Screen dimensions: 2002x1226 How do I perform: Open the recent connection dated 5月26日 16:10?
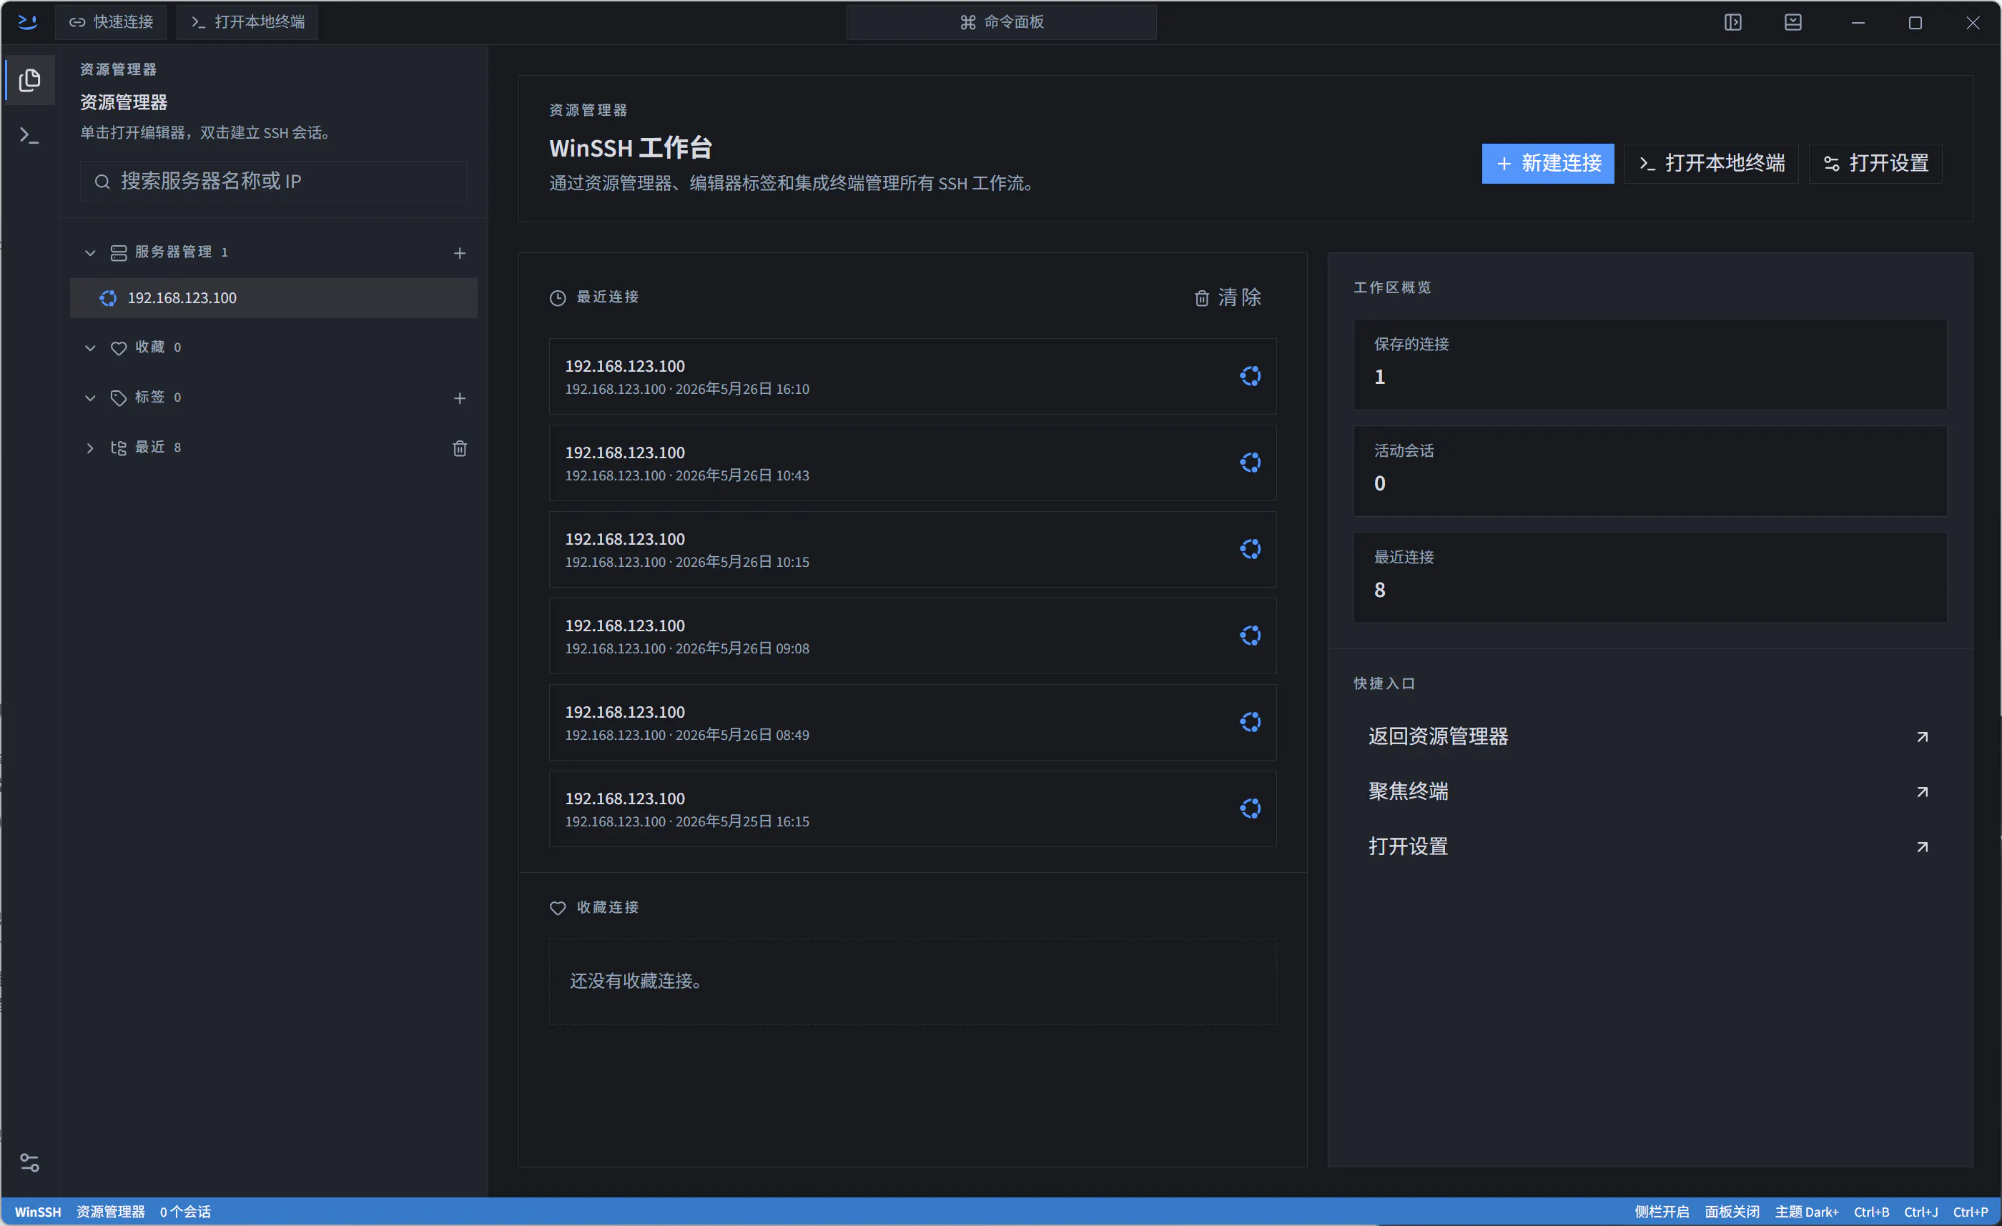pyautogui.click(x=912, y=376)
